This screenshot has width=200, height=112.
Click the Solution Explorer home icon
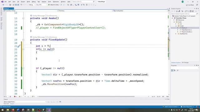pos(177,11)
